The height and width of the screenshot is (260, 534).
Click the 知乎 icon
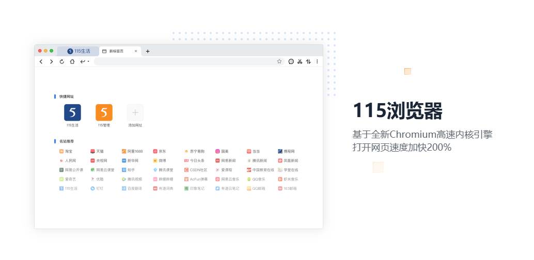point(124,170)
